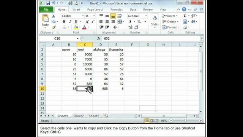Image resolution: width=243 pixels, height=137 pixels.
Task: Expand the formula bar
Action: coord(202,38)
